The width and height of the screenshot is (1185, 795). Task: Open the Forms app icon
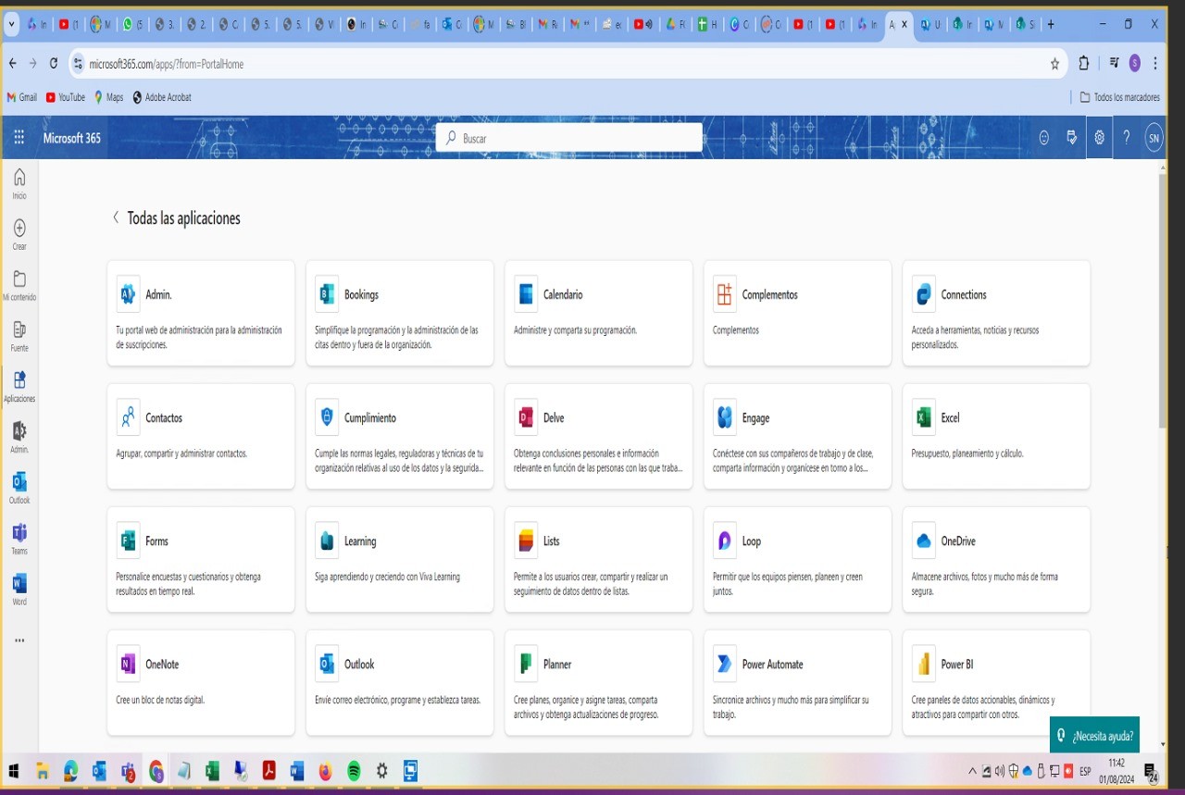pyautogui.click(x=128, y=540)
